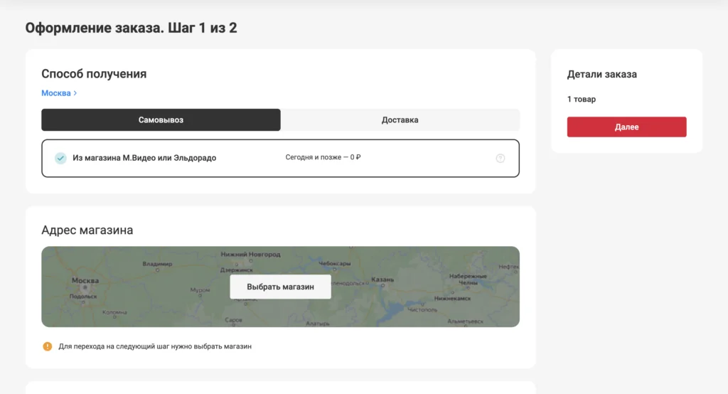Screen dimensions: 728x394
Task: Click Казань on the store map
Action: pos(382,279)
